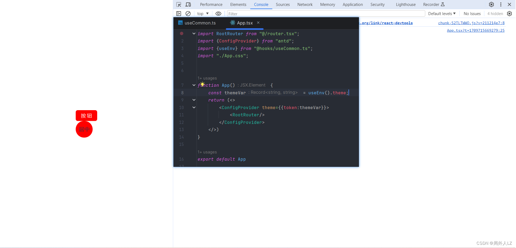Click the "@hooks/useCommon.ts" import string
Viewport: 516px width, 248px height.
point(282,48)
